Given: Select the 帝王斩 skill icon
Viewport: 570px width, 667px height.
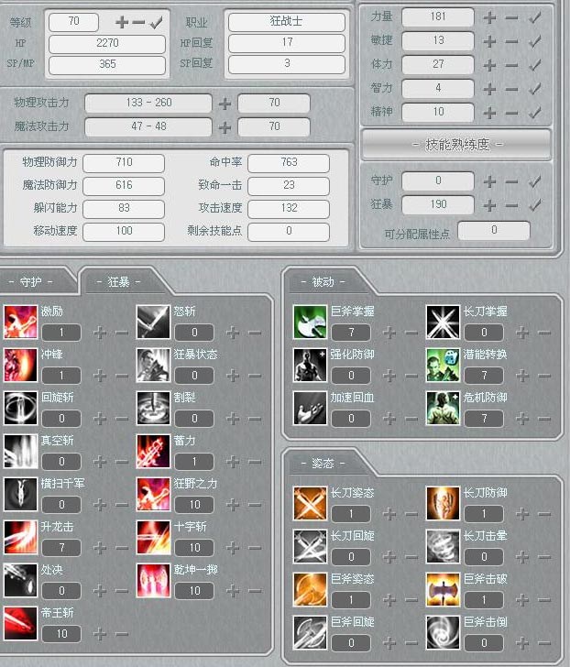Looking at the screenshot, I should [x=20, y=623].
